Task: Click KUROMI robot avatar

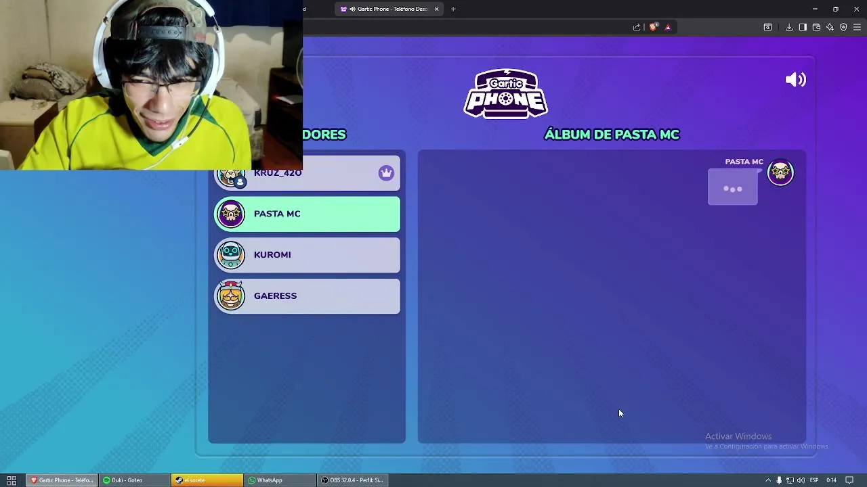Action: tap(231, 255)
